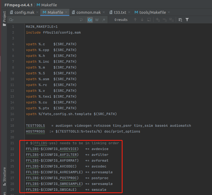
Task: Click the filter search results icon
Action: pyautogui.click(x=187, y=20)
